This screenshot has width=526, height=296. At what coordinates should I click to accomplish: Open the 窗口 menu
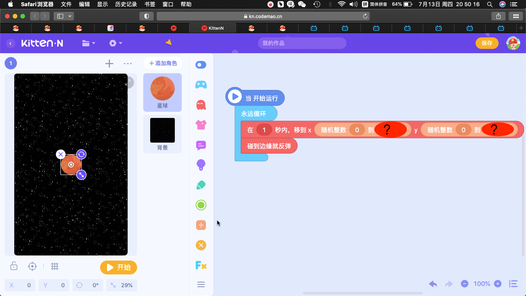(168, 4)
